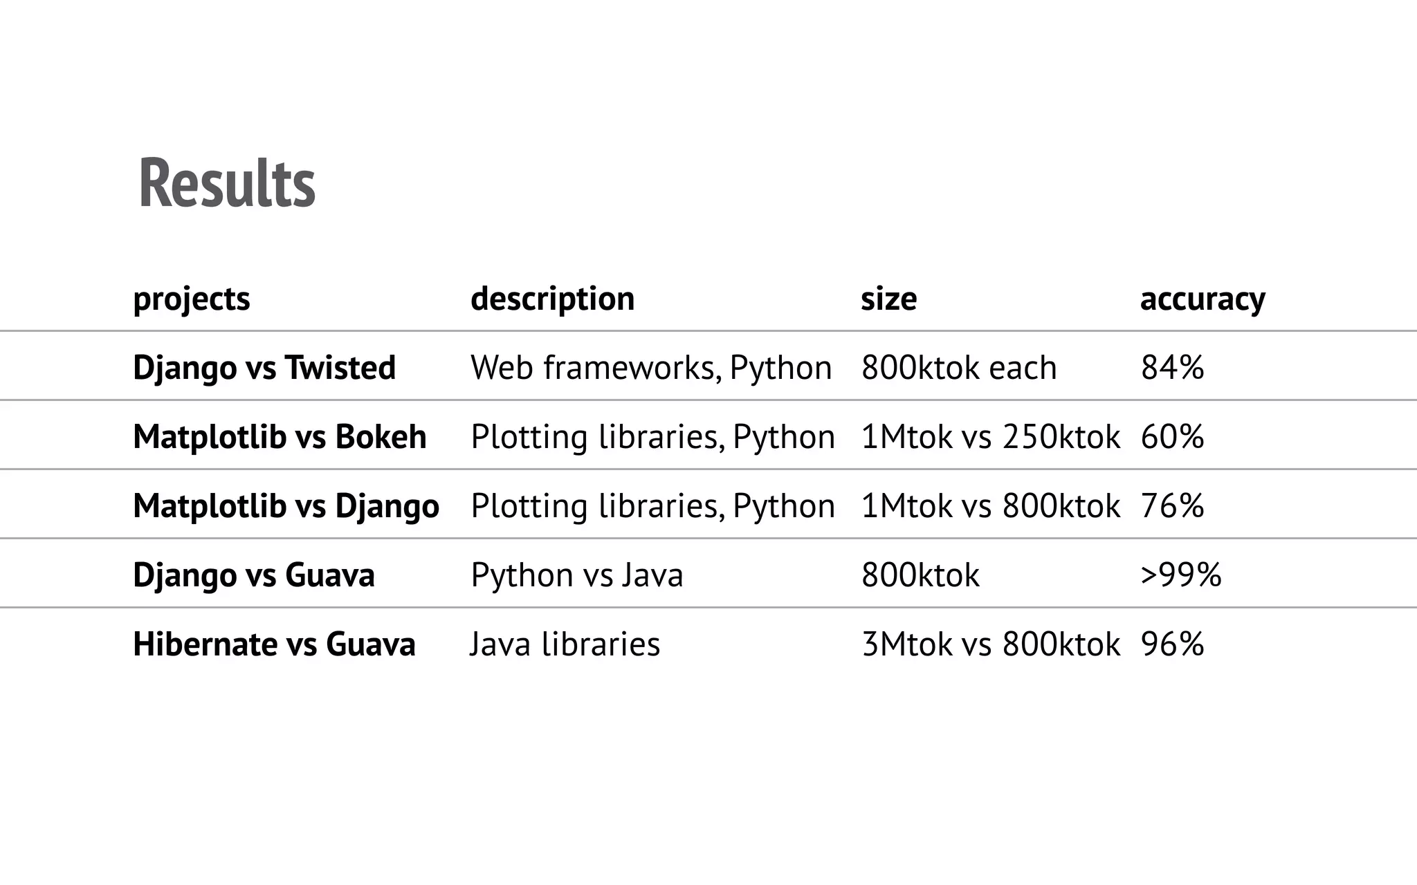Viewport: 1417px width, 885px height.
Task: Select the size column header
Action: pos(888,299)
